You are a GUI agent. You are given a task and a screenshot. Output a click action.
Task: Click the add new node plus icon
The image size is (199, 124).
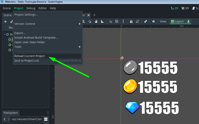click(5, 22)
